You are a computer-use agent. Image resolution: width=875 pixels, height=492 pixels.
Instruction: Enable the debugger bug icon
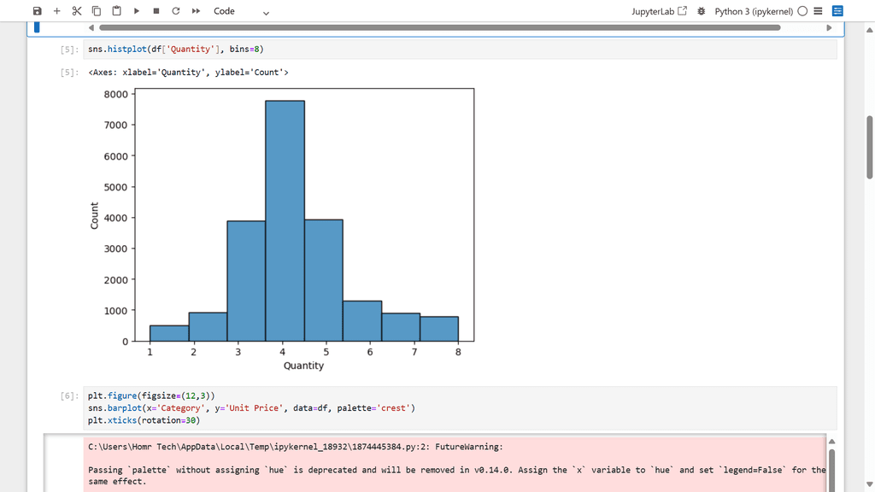pyautogui.click(x=702, y=11)
